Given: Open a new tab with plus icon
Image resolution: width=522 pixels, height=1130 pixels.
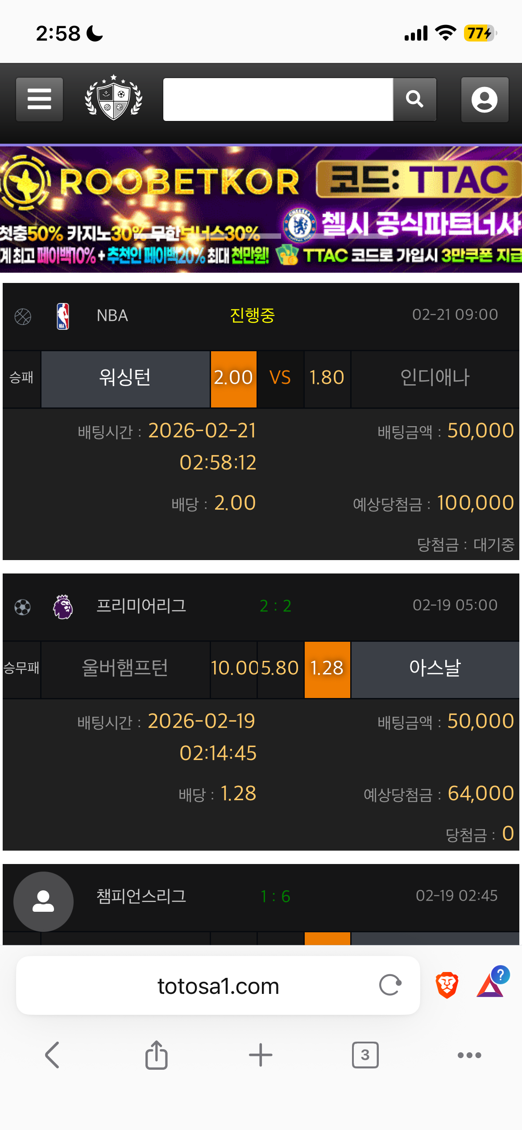Looking at the screenshot, I should click(261, 1055).
